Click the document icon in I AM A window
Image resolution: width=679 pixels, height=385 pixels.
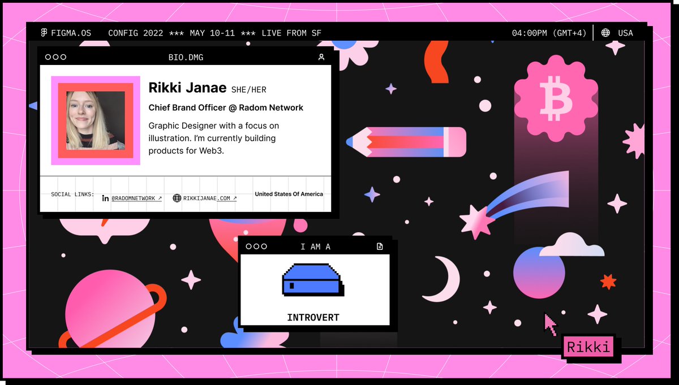pyautogui.click(x=380, y=246)
